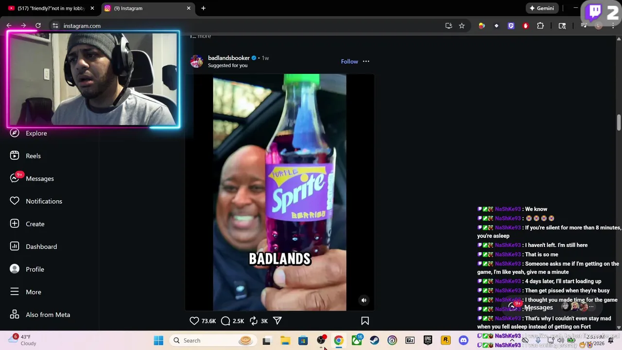Viewport: 622px width, 350px height.
Task: Like the badlandsbooker post
Action: (194, 321)
